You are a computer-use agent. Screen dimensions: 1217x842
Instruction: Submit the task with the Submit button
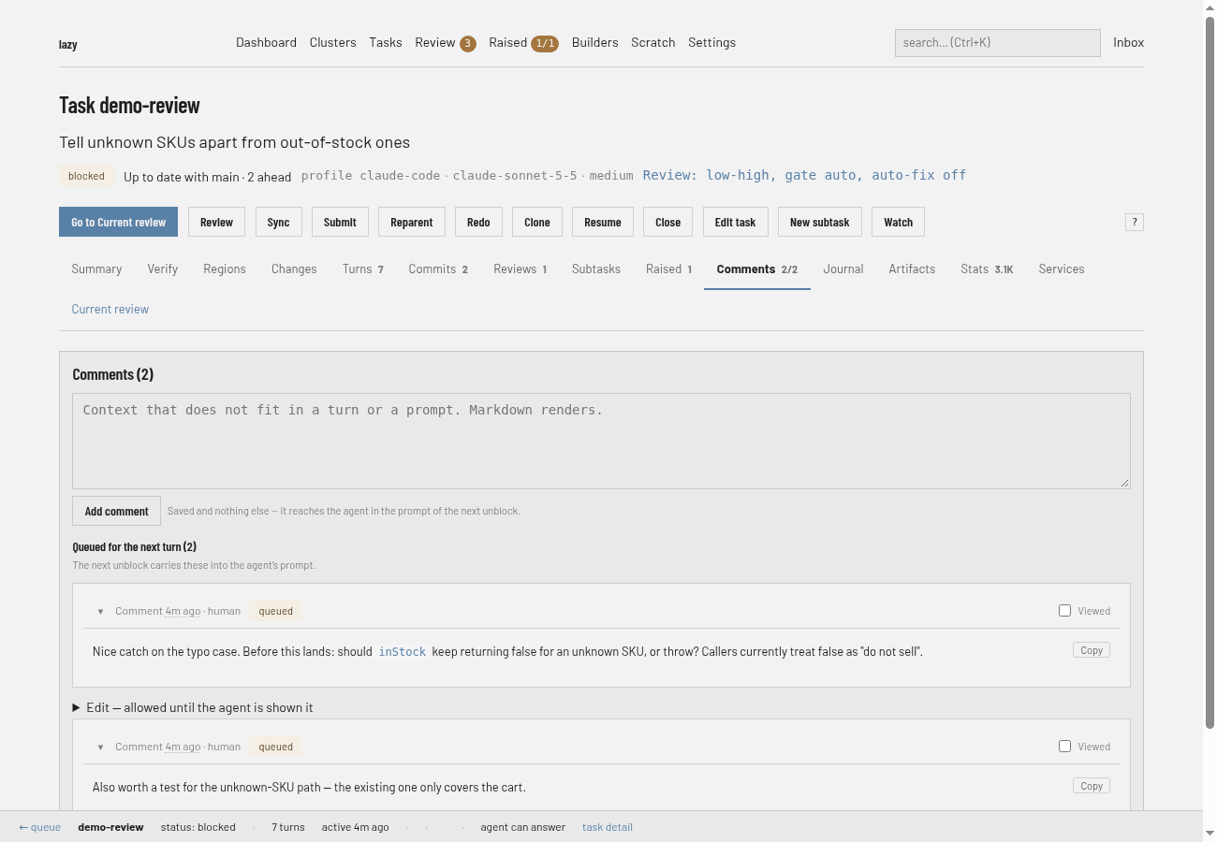(x=340, y=222)
